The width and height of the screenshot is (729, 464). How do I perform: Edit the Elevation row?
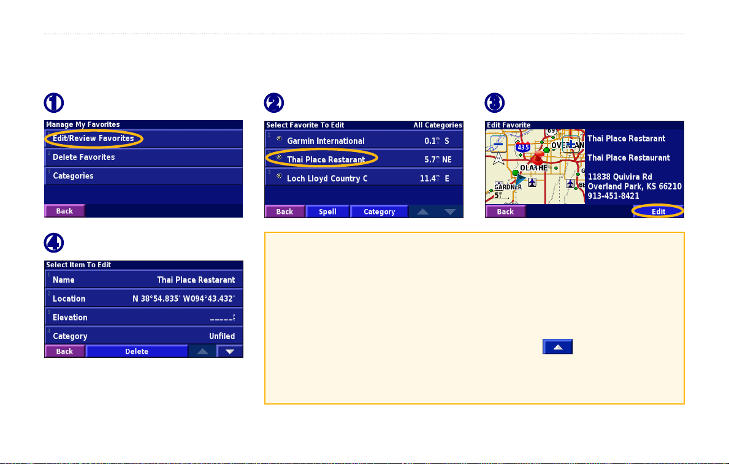point(143,317)
